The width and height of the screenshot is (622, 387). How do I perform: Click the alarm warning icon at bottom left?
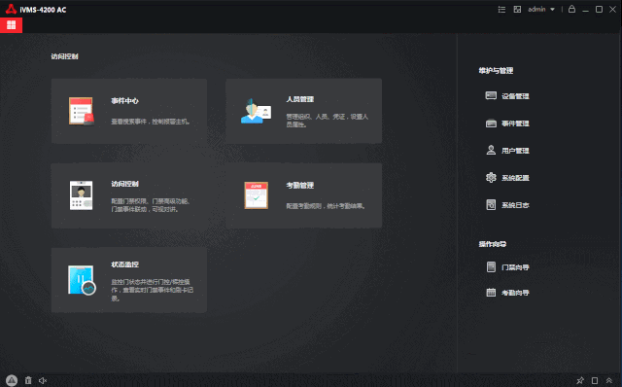click(x=12, y=380)
